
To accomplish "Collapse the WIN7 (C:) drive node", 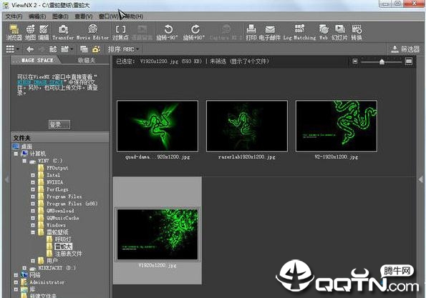I will click(24, 161).
